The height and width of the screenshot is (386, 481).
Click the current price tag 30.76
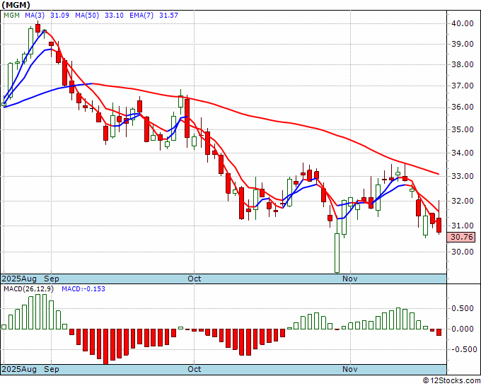point(461,237)
